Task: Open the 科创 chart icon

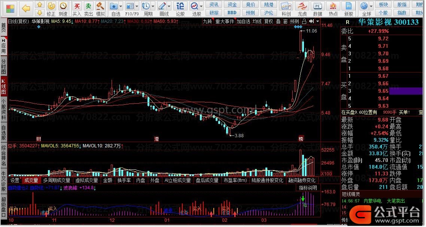Action: (286, 9)
